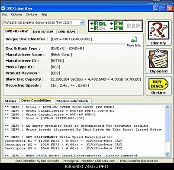Open the Options menu
Viewport: 174px width, 170px height.
coord(16,14)
